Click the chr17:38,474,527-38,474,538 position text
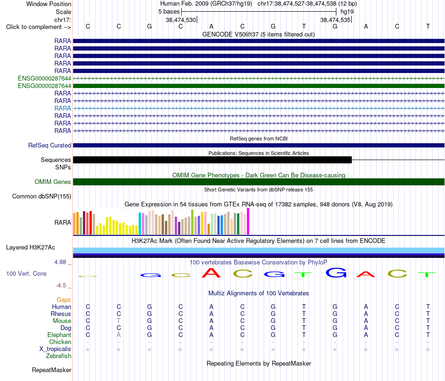 297,4
